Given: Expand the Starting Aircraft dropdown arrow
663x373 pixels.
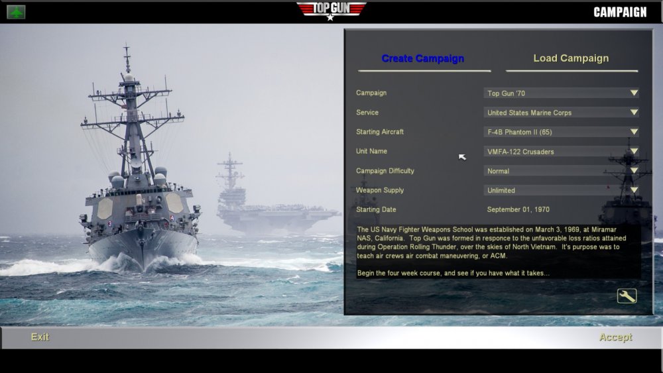Looking at the screenshot, I should pos(634,132).
